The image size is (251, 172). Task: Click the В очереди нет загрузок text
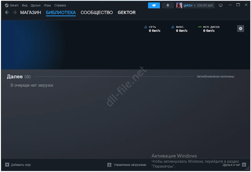[x=32, y=85]
